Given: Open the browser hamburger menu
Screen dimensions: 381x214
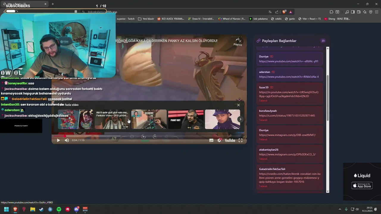Looking at the screenshot, I should pyautogui.click(x=377, y=12).
